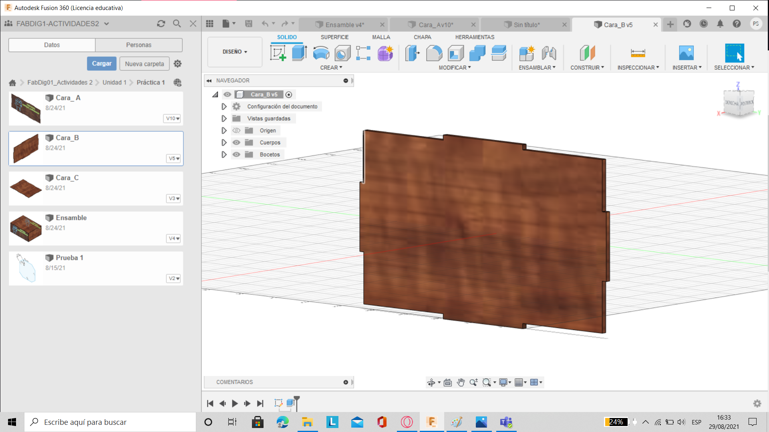The width and height of the screenshot is (769, 432).
Task: Click the Joint icon under Ensamblar
Action: pos(549,53)
